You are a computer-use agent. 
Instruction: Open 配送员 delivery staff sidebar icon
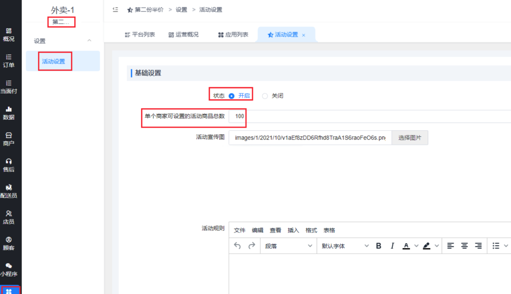point(8,191)
